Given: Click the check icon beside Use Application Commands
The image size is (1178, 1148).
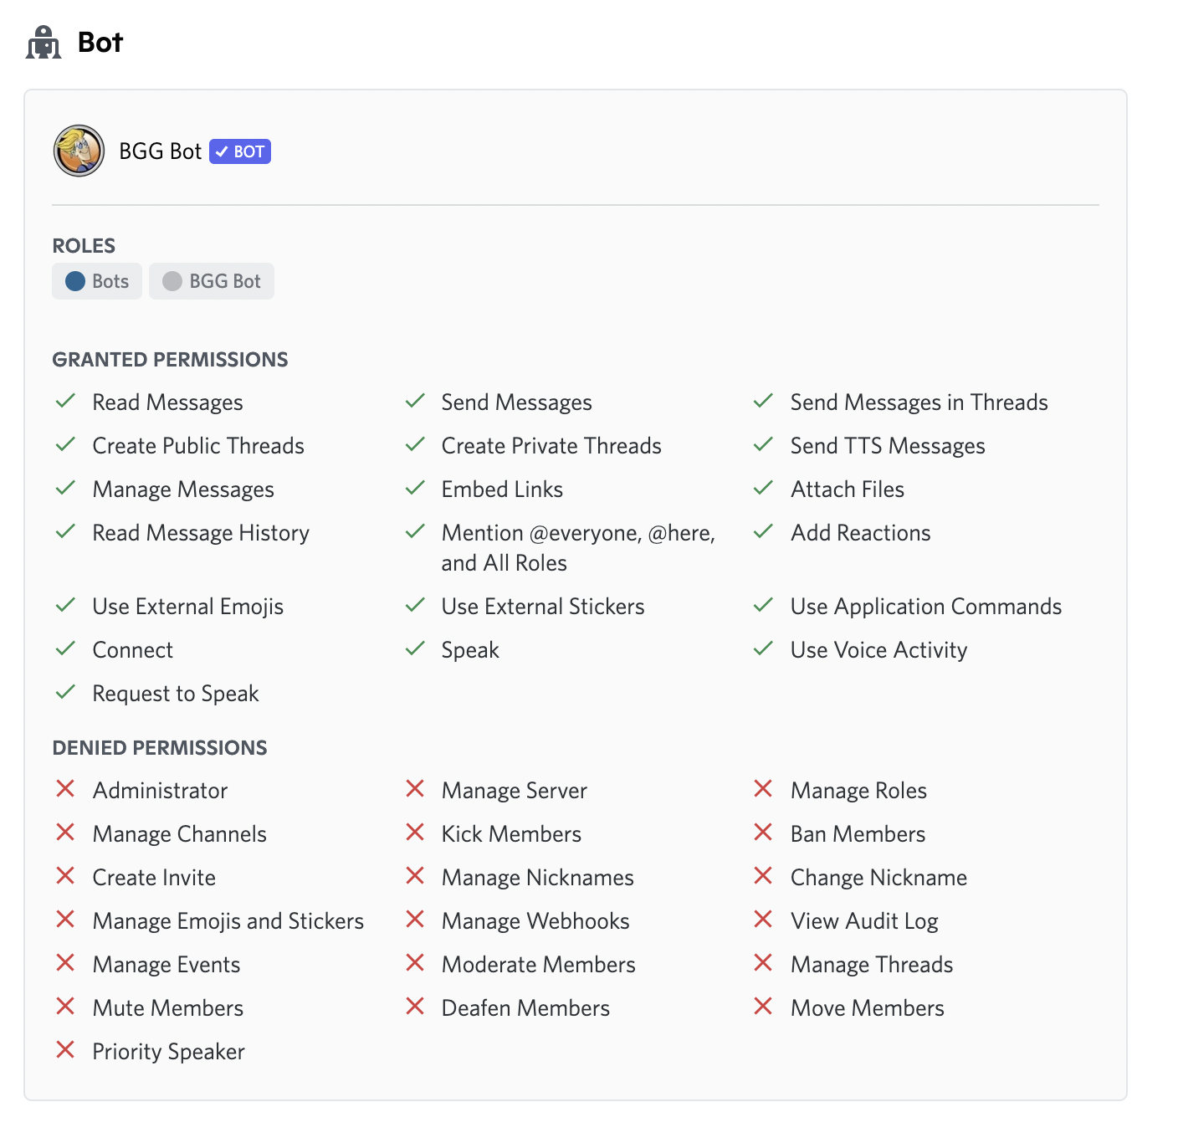Looking at the screenshot, I should (x=764, y=605).
